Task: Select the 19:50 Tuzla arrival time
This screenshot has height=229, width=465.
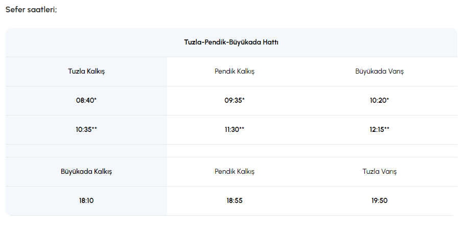Action: (379, 201)
